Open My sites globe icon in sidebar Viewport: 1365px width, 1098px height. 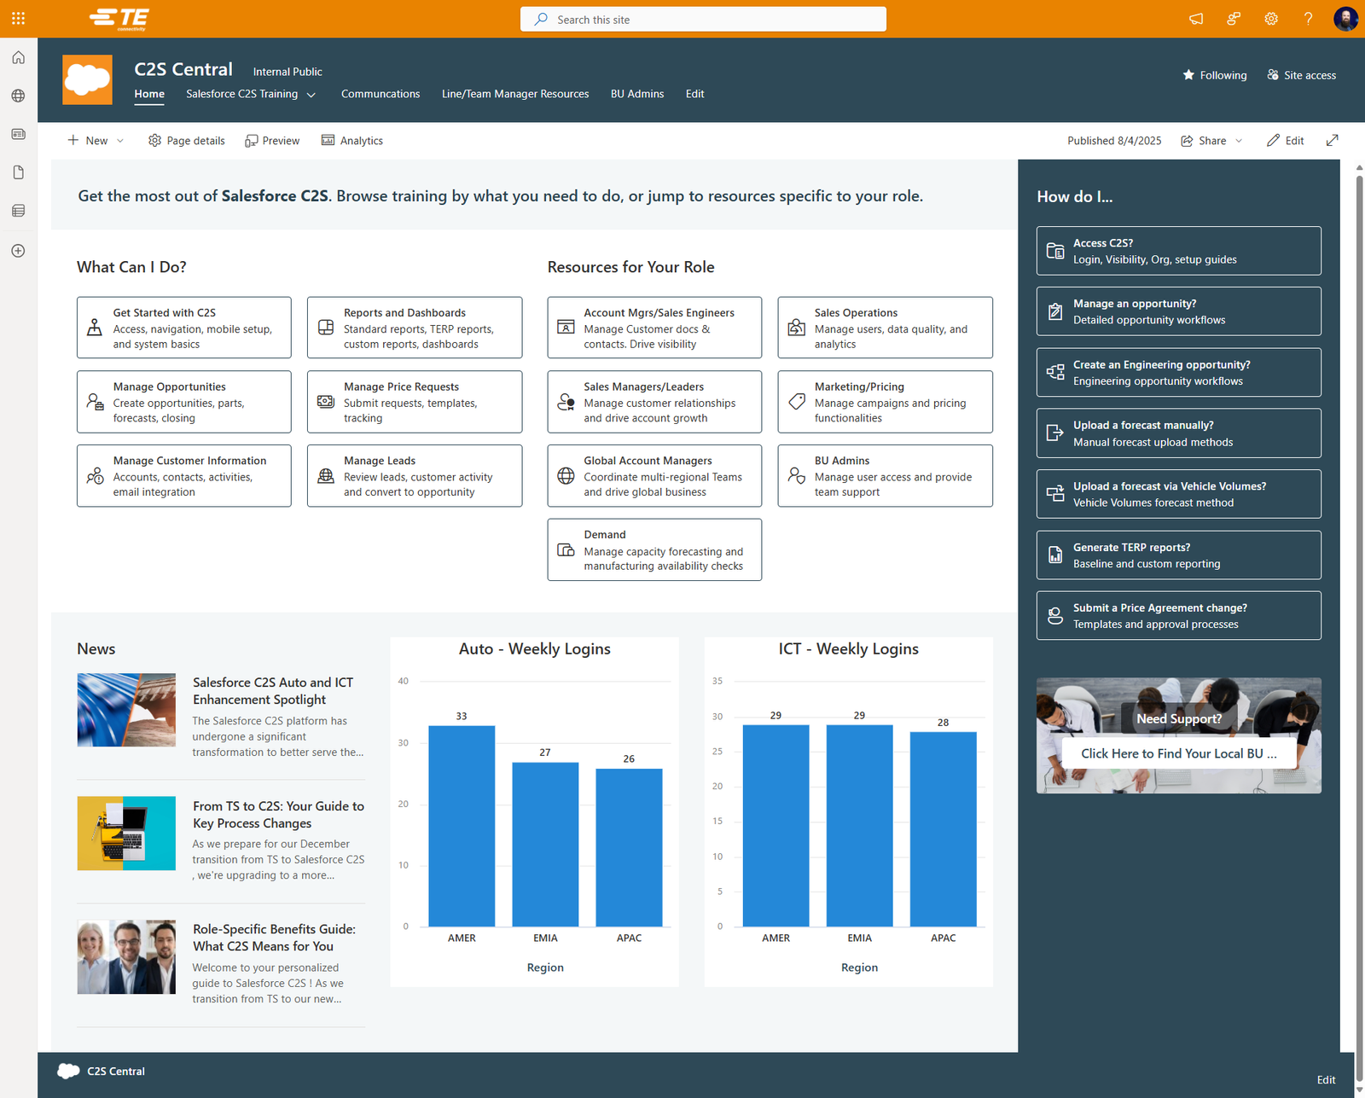point(18,96)
